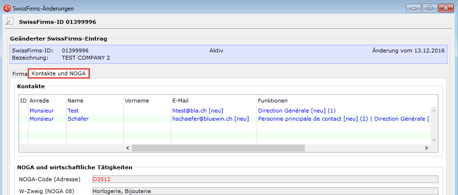The image size is (458, 195).
Task: Click the Funktionen column header
Action: pos(273,101)
